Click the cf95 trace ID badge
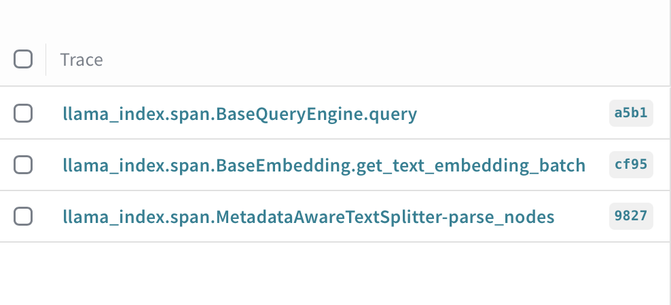Image resolution: width=671 pixels, height=305 pixels. coord(631,165)
